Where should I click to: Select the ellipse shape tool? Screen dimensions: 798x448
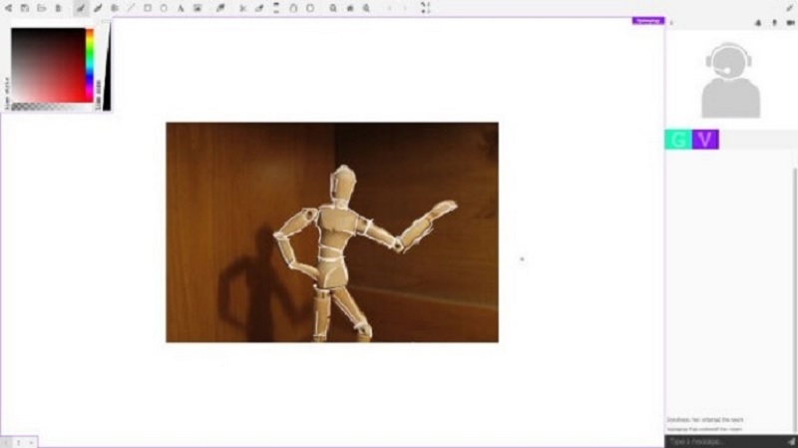click(164, 8)
